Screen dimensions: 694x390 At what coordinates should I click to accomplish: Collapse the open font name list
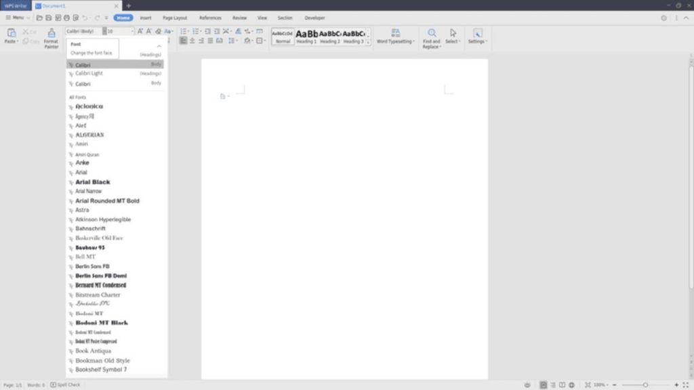tap(160, 47)
